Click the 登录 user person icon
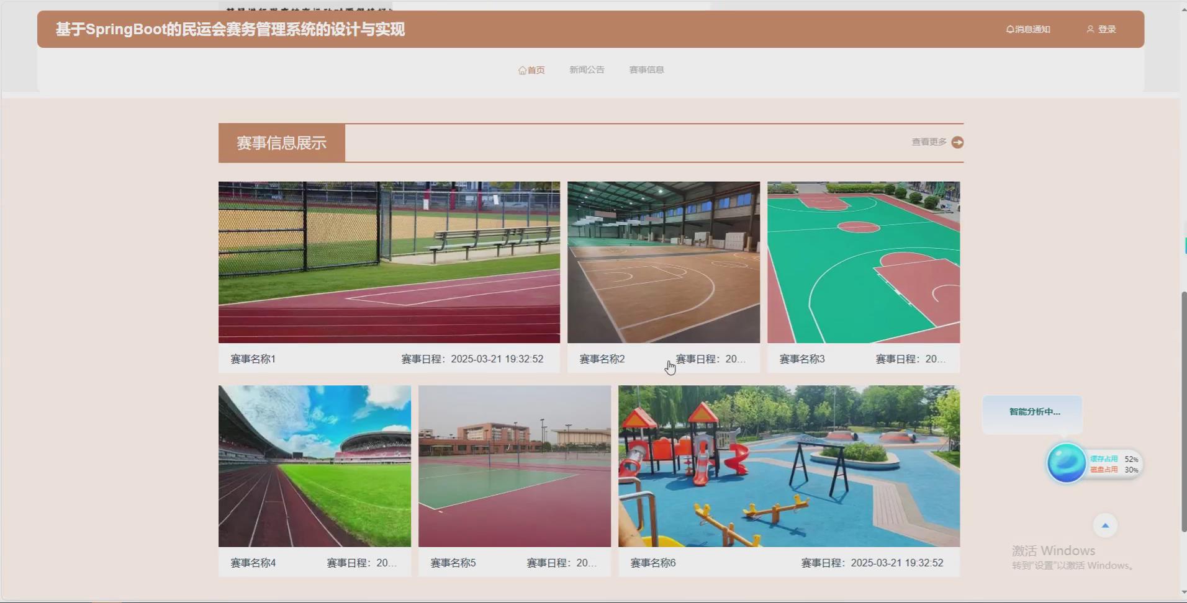 pos(1091,29)
